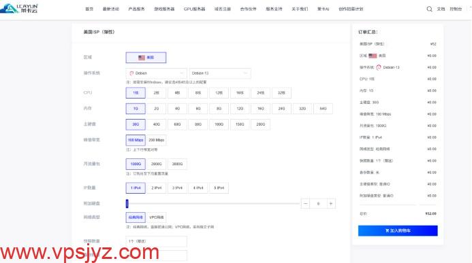
Task: Click the additional disk size number field
Action: [318, 204]
